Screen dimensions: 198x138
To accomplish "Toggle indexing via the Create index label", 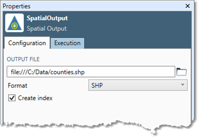I will [x=35, y=98].
